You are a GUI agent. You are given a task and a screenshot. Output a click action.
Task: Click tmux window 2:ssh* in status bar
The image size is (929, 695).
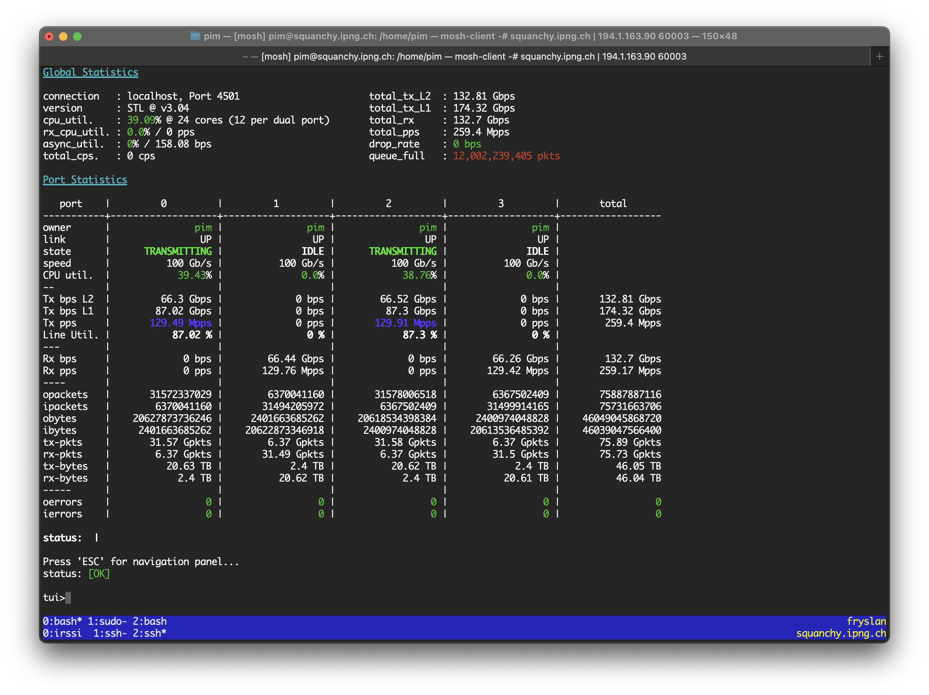point(150,633)
